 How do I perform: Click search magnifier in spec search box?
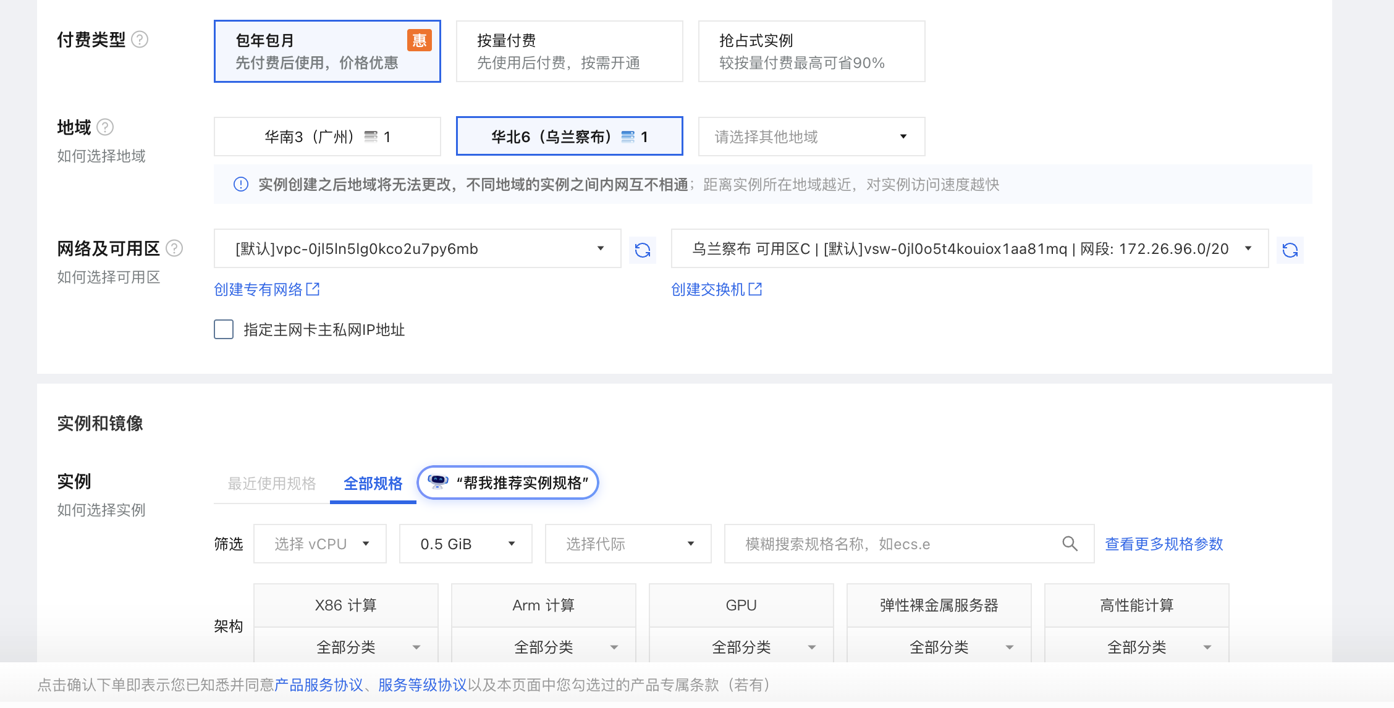[x=1070, y=544]
